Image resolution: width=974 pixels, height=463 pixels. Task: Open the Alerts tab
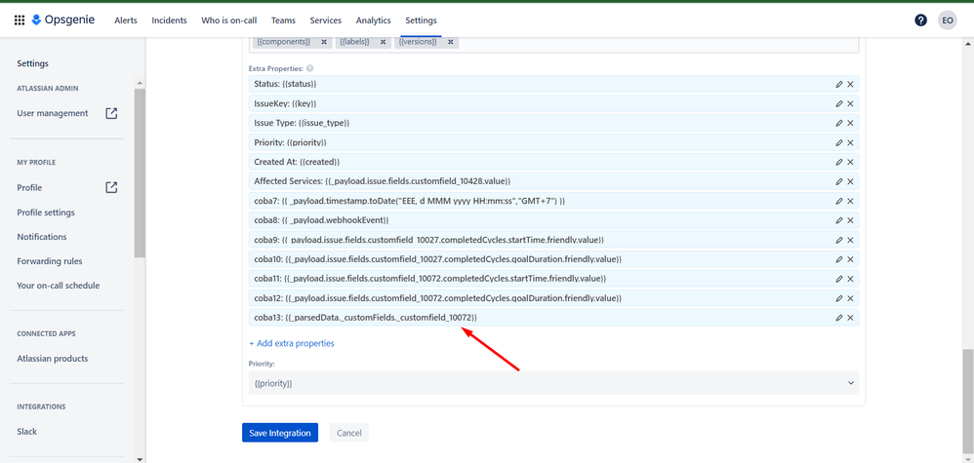(126, 20)
